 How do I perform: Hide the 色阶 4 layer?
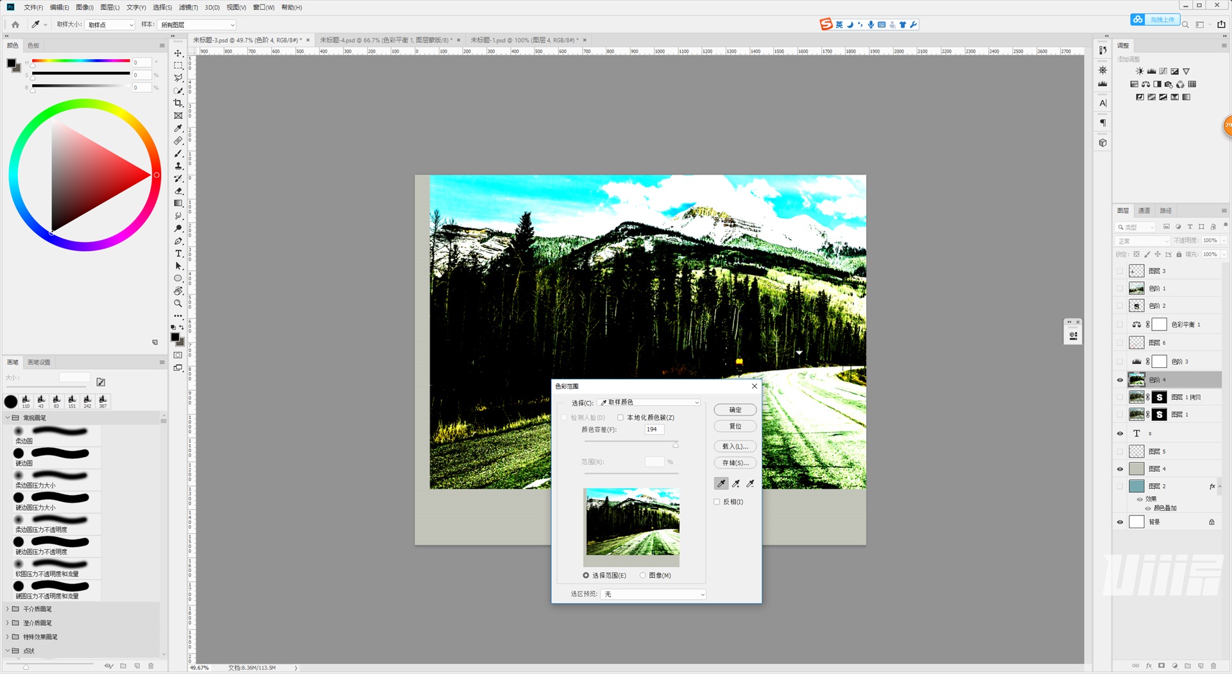(1120, 380)
